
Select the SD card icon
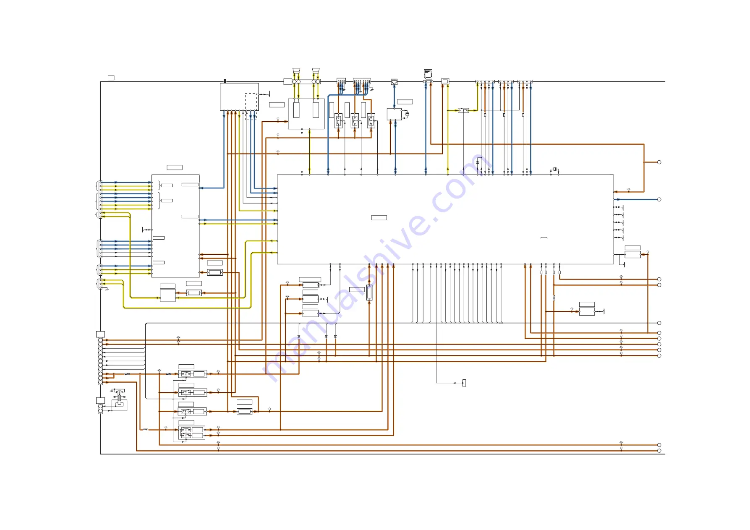click(428, 75)
